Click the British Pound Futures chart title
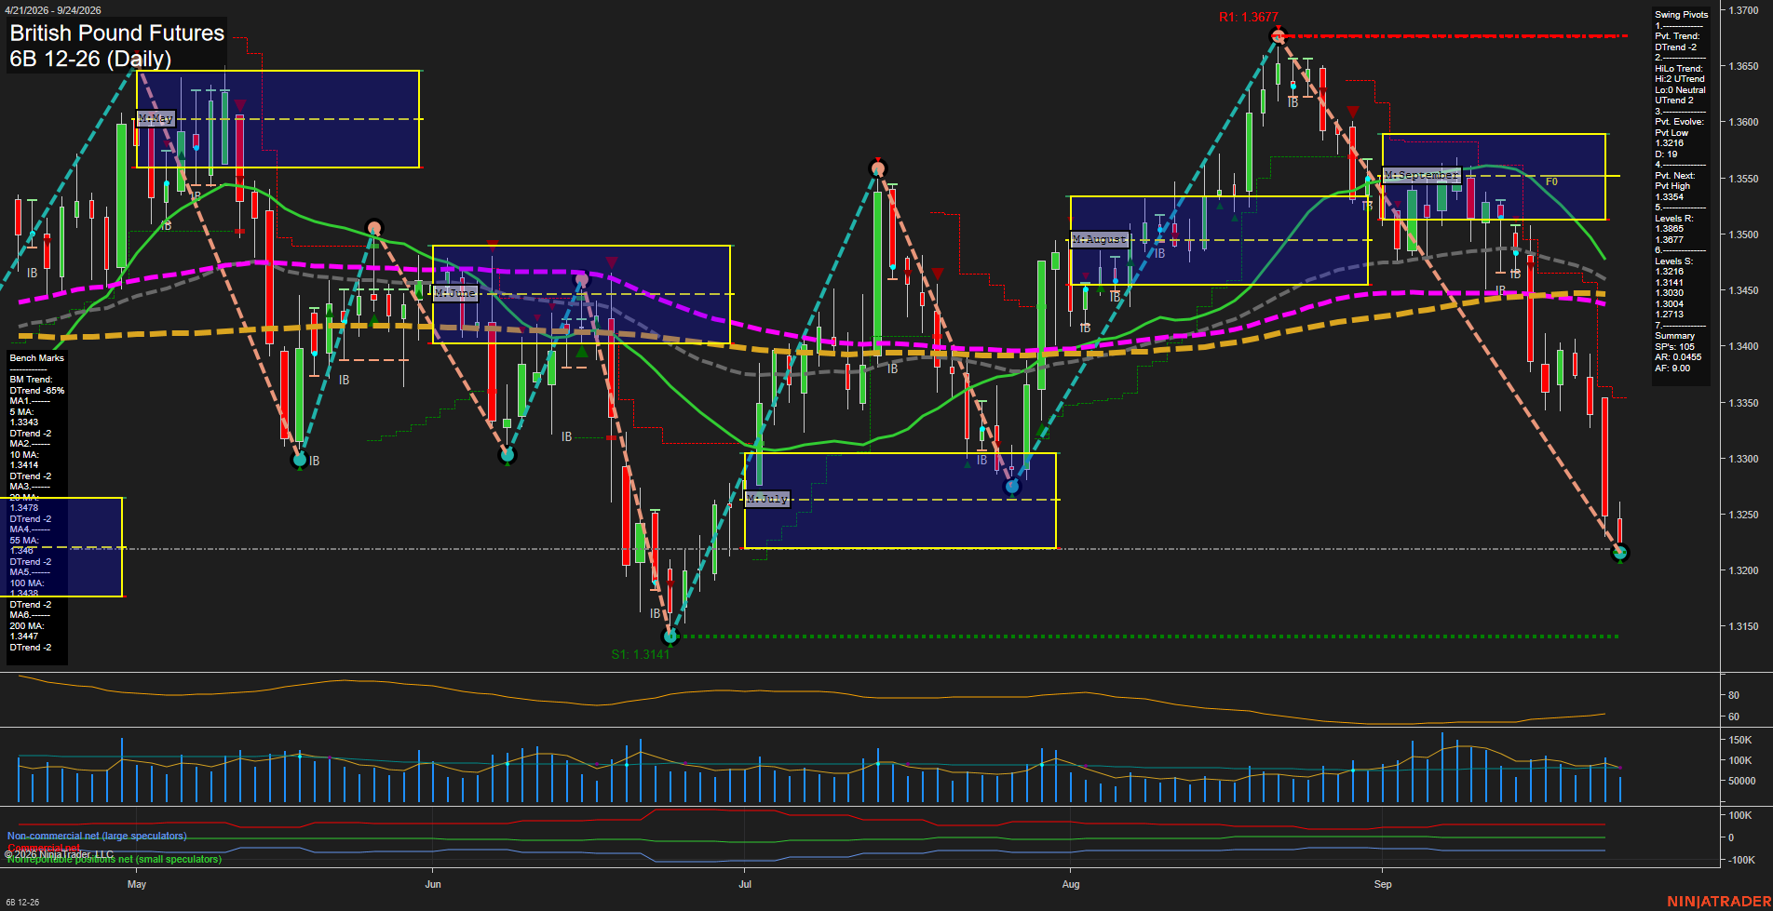The height and width of the screenshot is (911, 1773). [x=117, y=33]
